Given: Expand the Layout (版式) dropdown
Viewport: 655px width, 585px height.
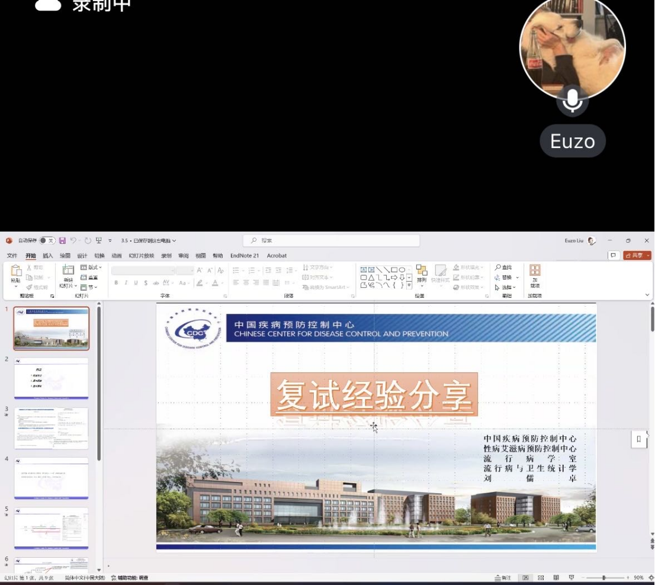Looking at the screenshot, I should [x=91, y=268].
